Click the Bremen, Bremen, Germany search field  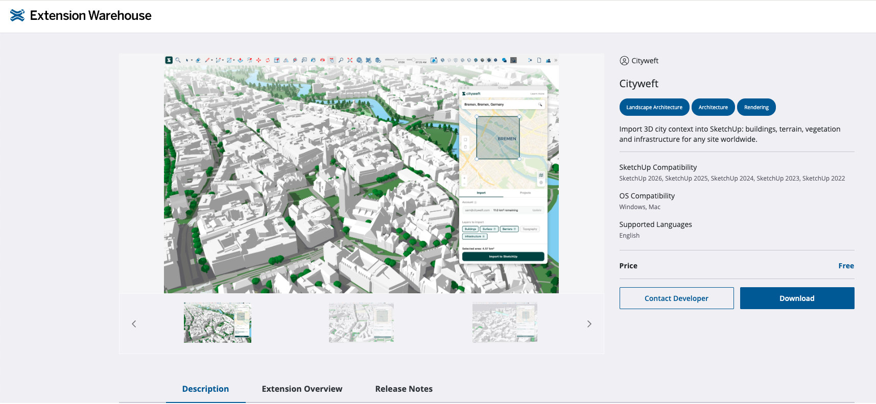pyautogui.click(x=503, y=104)
